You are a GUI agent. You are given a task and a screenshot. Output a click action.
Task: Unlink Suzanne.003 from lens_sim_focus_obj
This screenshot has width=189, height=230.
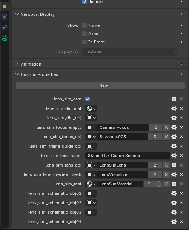(166, 137)
